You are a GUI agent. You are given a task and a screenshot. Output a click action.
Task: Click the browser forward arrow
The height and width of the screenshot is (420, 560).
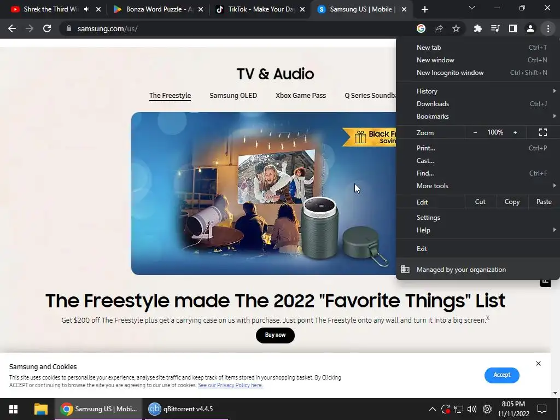click(30, 28)
